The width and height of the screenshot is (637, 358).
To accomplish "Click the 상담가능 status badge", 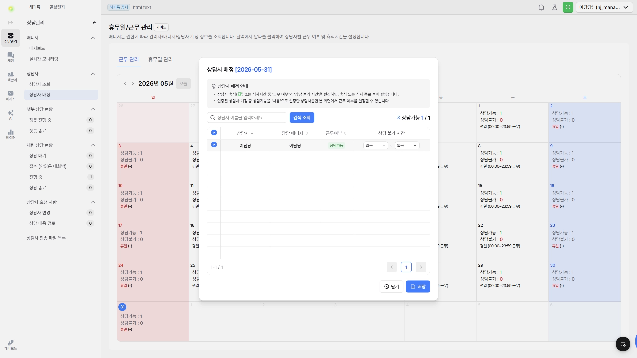I will tap(336, 146).
